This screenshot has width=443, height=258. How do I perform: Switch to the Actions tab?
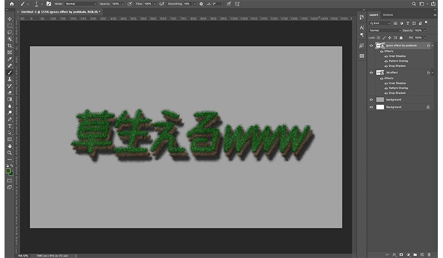(388, 15)
